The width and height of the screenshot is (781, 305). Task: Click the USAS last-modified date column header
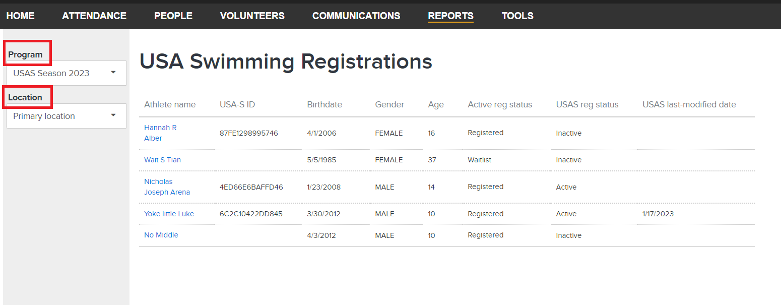click(689, 104)
